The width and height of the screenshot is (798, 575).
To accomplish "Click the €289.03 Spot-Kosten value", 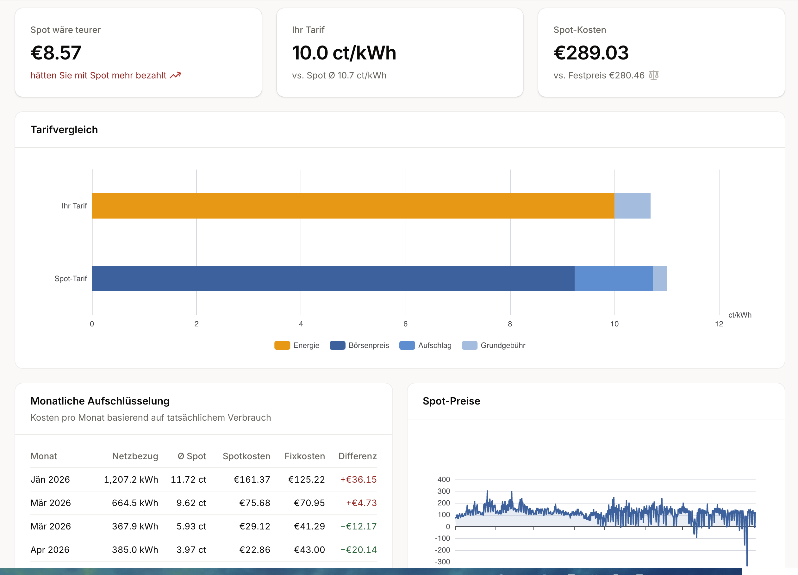I will click(591, 53).
